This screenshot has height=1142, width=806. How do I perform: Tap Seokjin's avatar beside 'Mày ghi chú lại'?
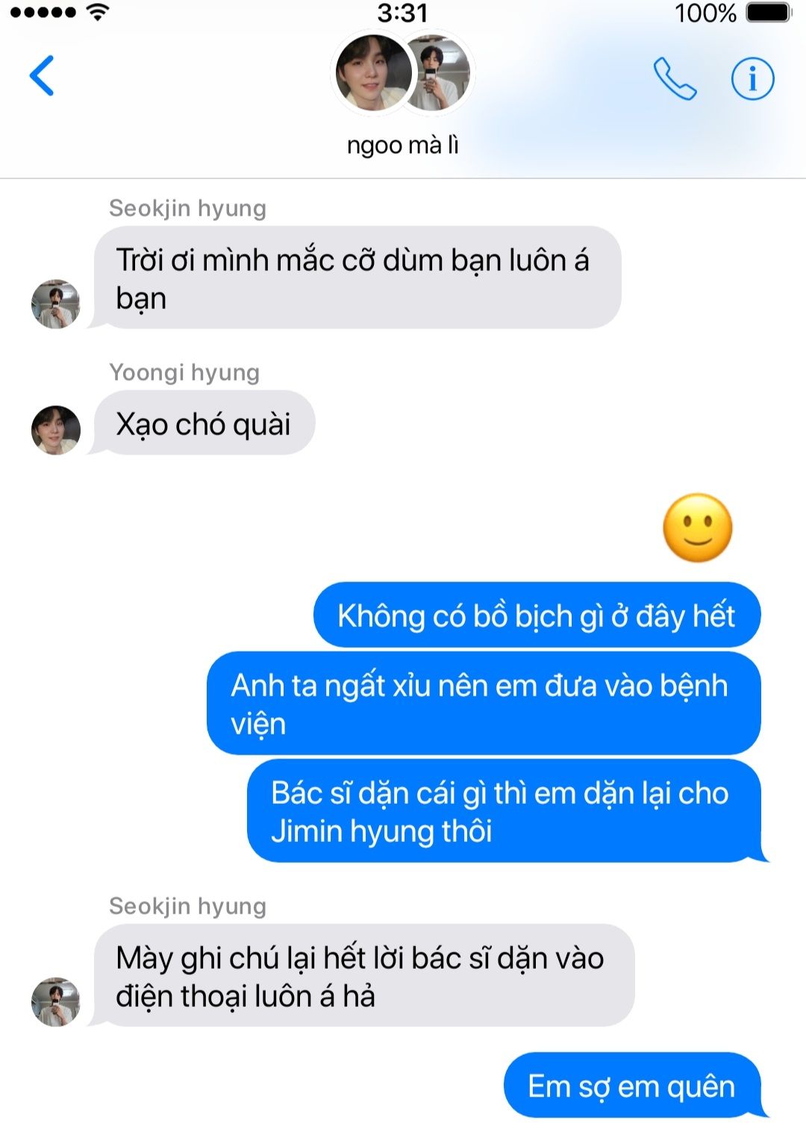pyautogui.click(x=56, y=1002)
